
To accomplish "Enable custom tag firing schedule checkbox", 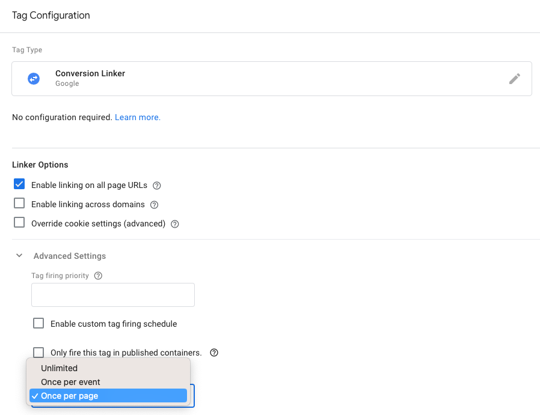I will coord(38,323).
